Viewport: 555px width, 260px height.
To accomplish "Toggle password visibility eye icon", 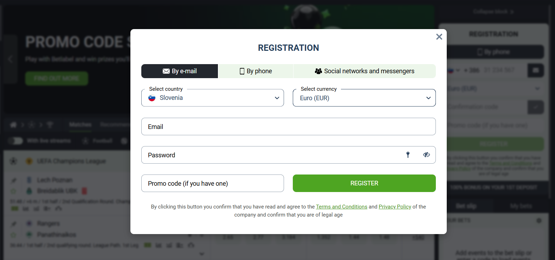I will 426,155.
